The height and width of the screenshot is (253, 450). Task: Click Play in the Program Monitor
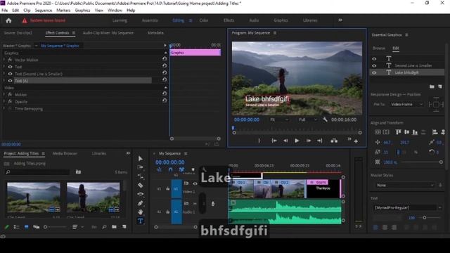297,141
